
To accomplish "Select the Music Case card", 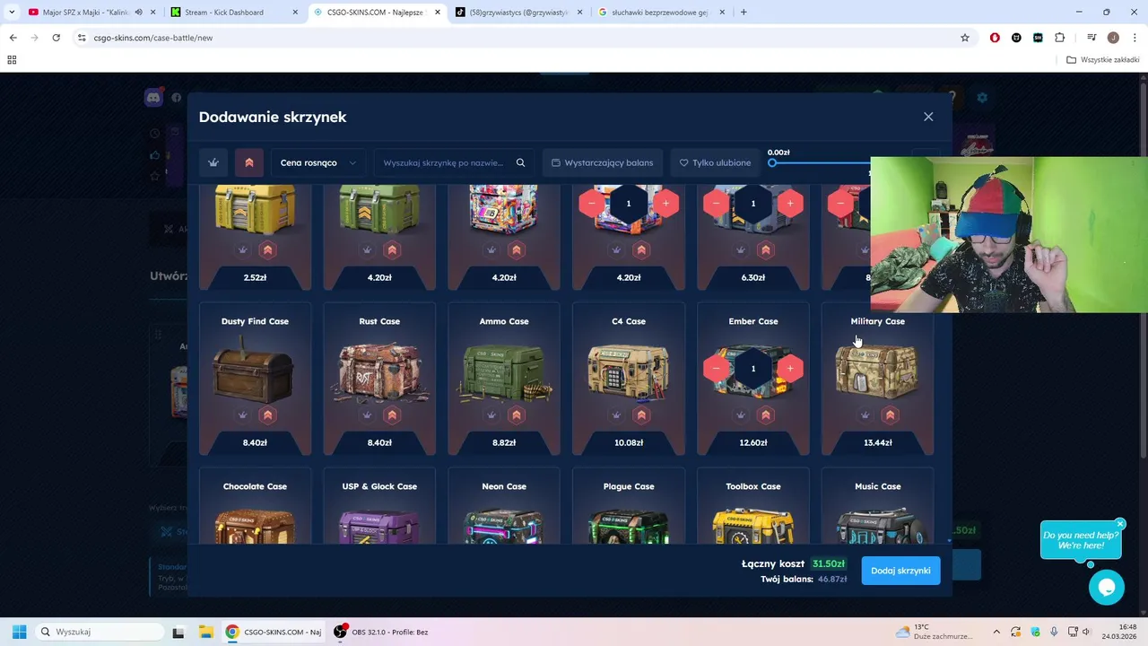I will pyautogui.click(x=877, y=507).
